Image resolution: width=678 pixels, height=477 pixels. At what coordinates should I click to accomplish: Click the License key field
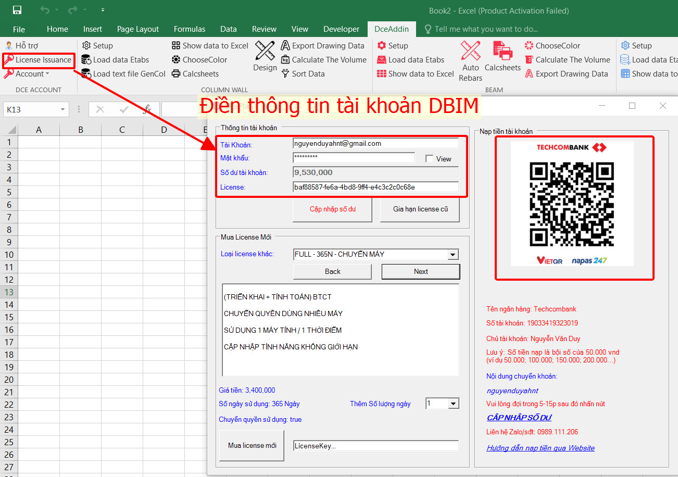(x=375, y=187)
